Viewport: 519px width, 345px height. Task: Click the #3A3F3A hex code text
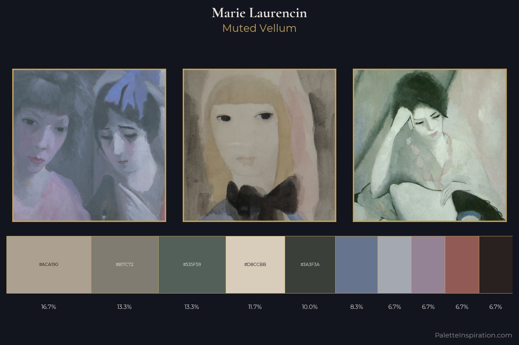coord(310,265)
